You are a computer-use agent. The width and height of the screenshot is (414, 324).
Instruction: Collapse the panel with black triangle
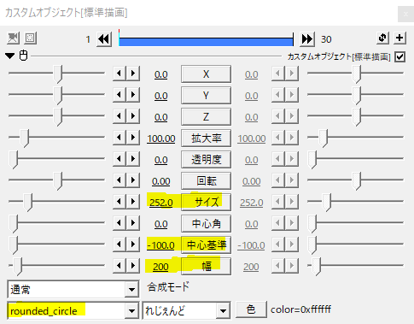tap(10, 56)
